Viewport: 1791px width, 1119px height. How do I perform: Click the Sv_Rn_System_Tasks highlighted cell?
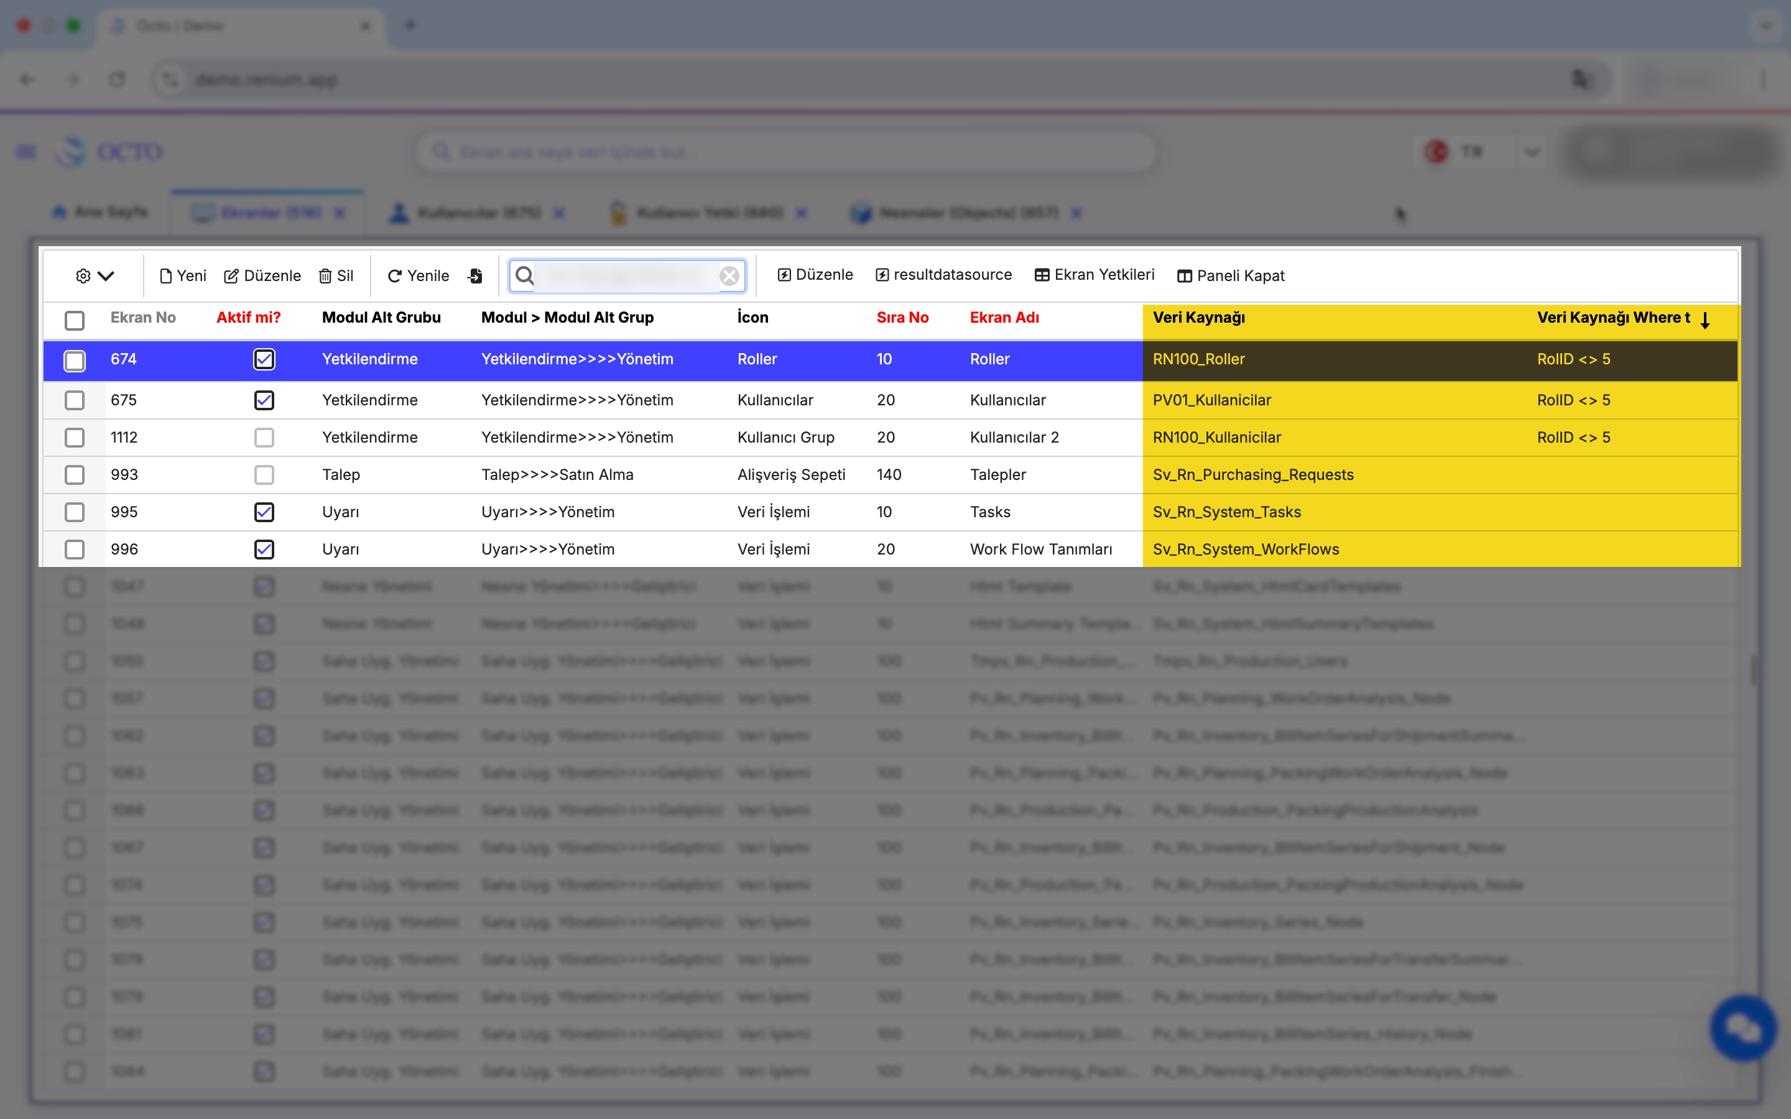pyautogui.click(x=1226, y=512)
